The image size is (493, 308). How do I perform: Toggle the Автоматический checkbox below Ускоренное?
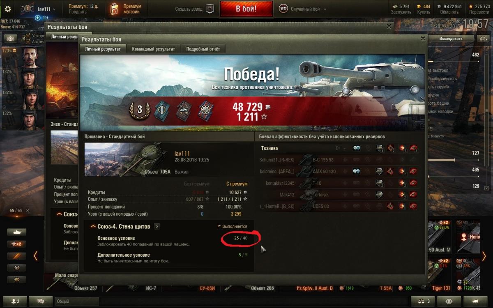click(28, 41)
